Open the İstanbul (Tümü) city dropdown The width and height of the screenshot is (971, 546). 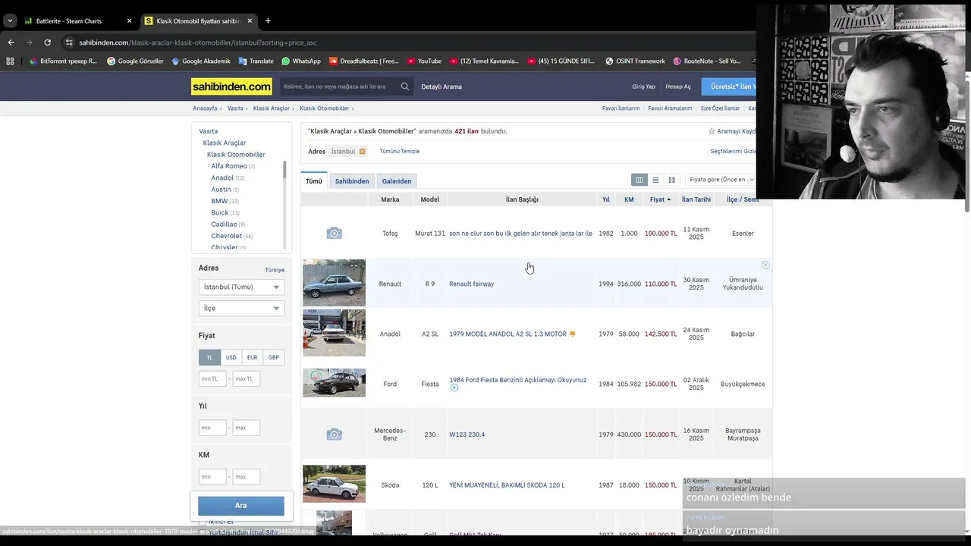[x=241, y=287]
